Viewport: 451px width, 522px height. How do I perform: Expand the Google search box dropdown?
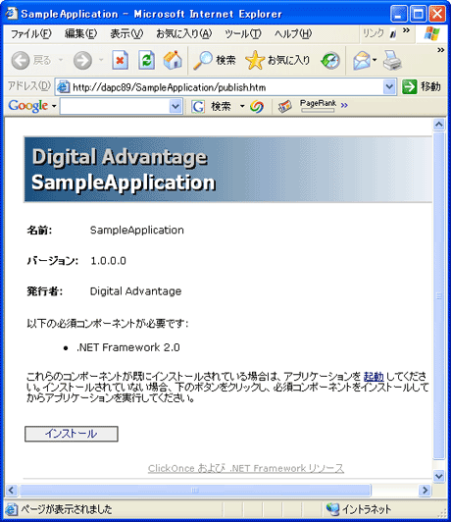pyautogui.click(x=175, y=107)
